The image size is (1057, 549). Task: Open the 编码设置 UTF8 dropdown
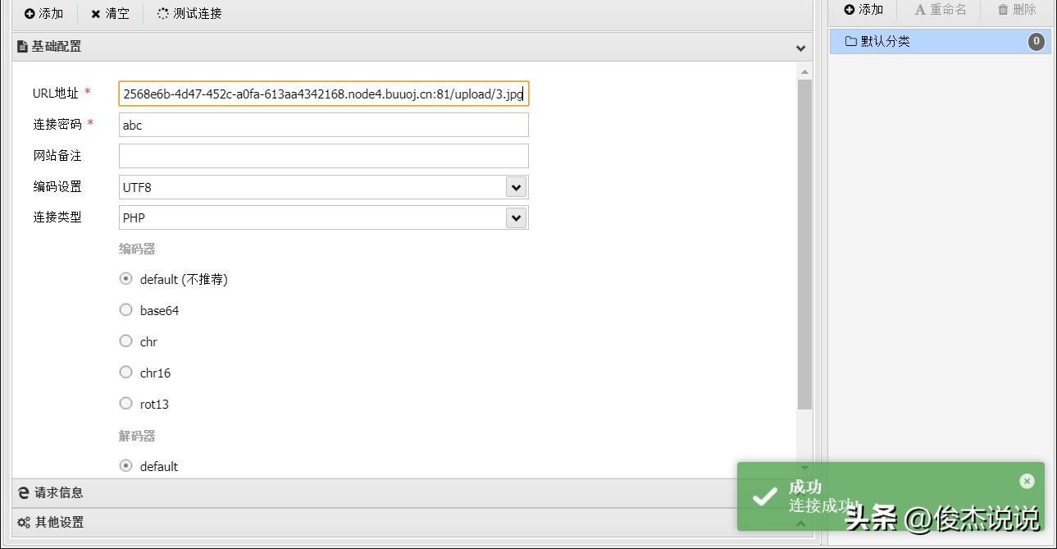(515, 187)
